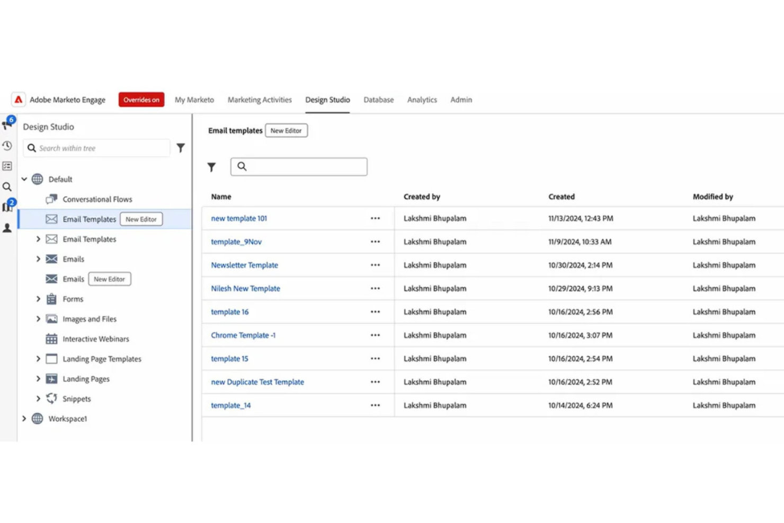
Task: Switch to the Admin tab
Action: [x=461, y=100]
